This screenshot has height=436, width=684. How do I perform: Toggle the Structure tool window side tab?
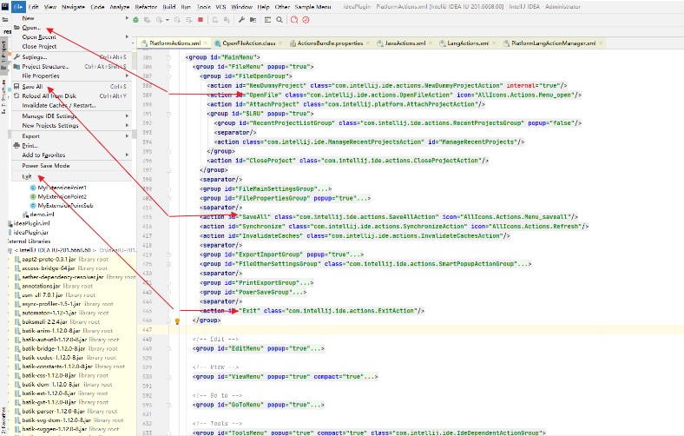[3, 97]
